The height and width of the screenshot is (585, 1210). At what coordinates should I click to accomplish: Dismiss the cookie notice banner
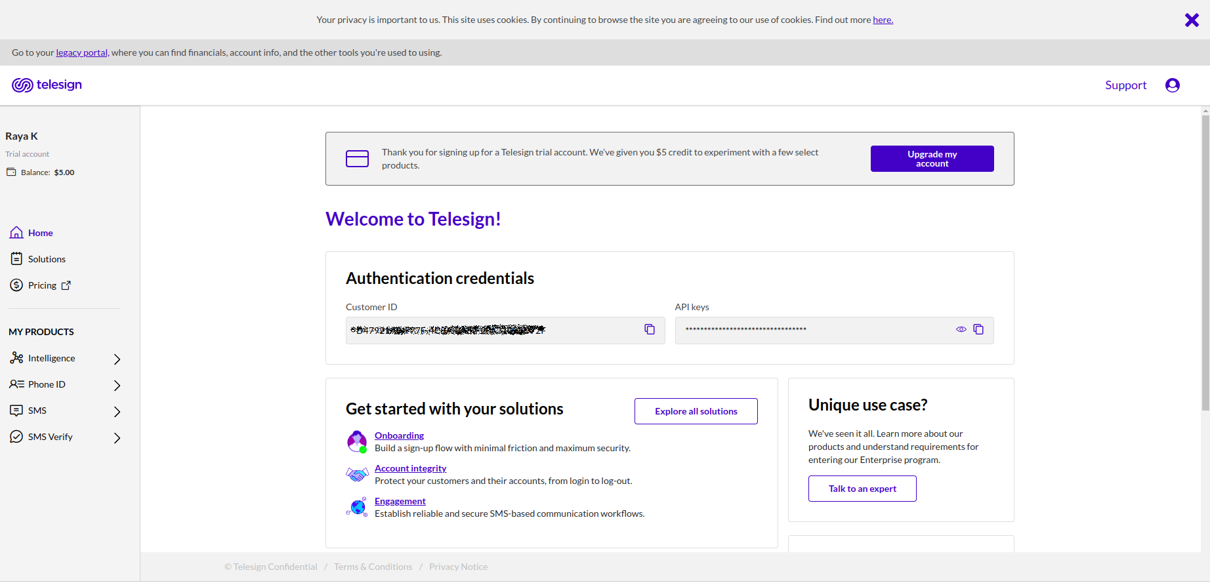(1192, 20)
